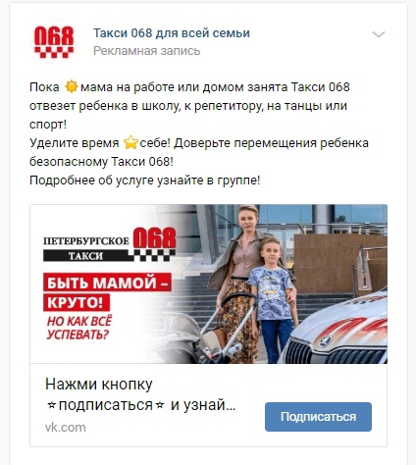Open the mother and son ad photo

click(209, 284)
